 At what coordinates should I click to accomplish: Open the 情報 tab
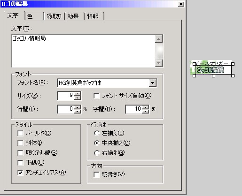pyautogui.click(x=94, y=16)
